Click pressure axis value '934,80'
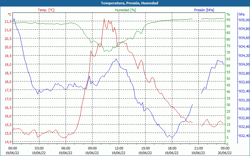Viewport: 250px width, 156px height. 243,29
